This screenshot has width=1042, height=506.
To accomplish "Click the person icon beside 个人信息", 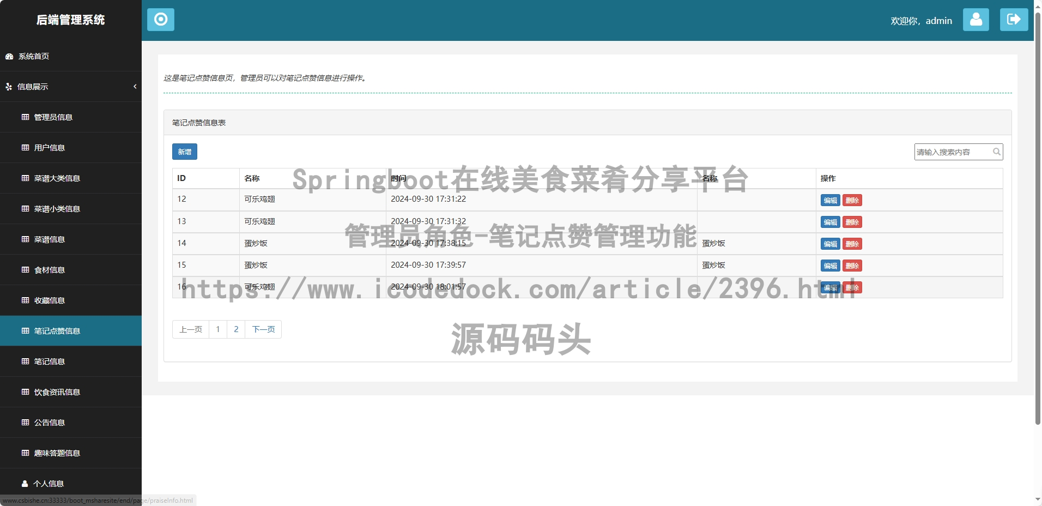I will [25, 484].
